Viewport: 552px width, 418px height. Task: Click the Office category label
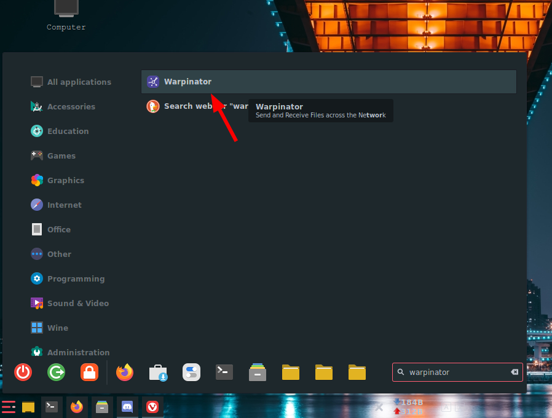click(59, 230)
